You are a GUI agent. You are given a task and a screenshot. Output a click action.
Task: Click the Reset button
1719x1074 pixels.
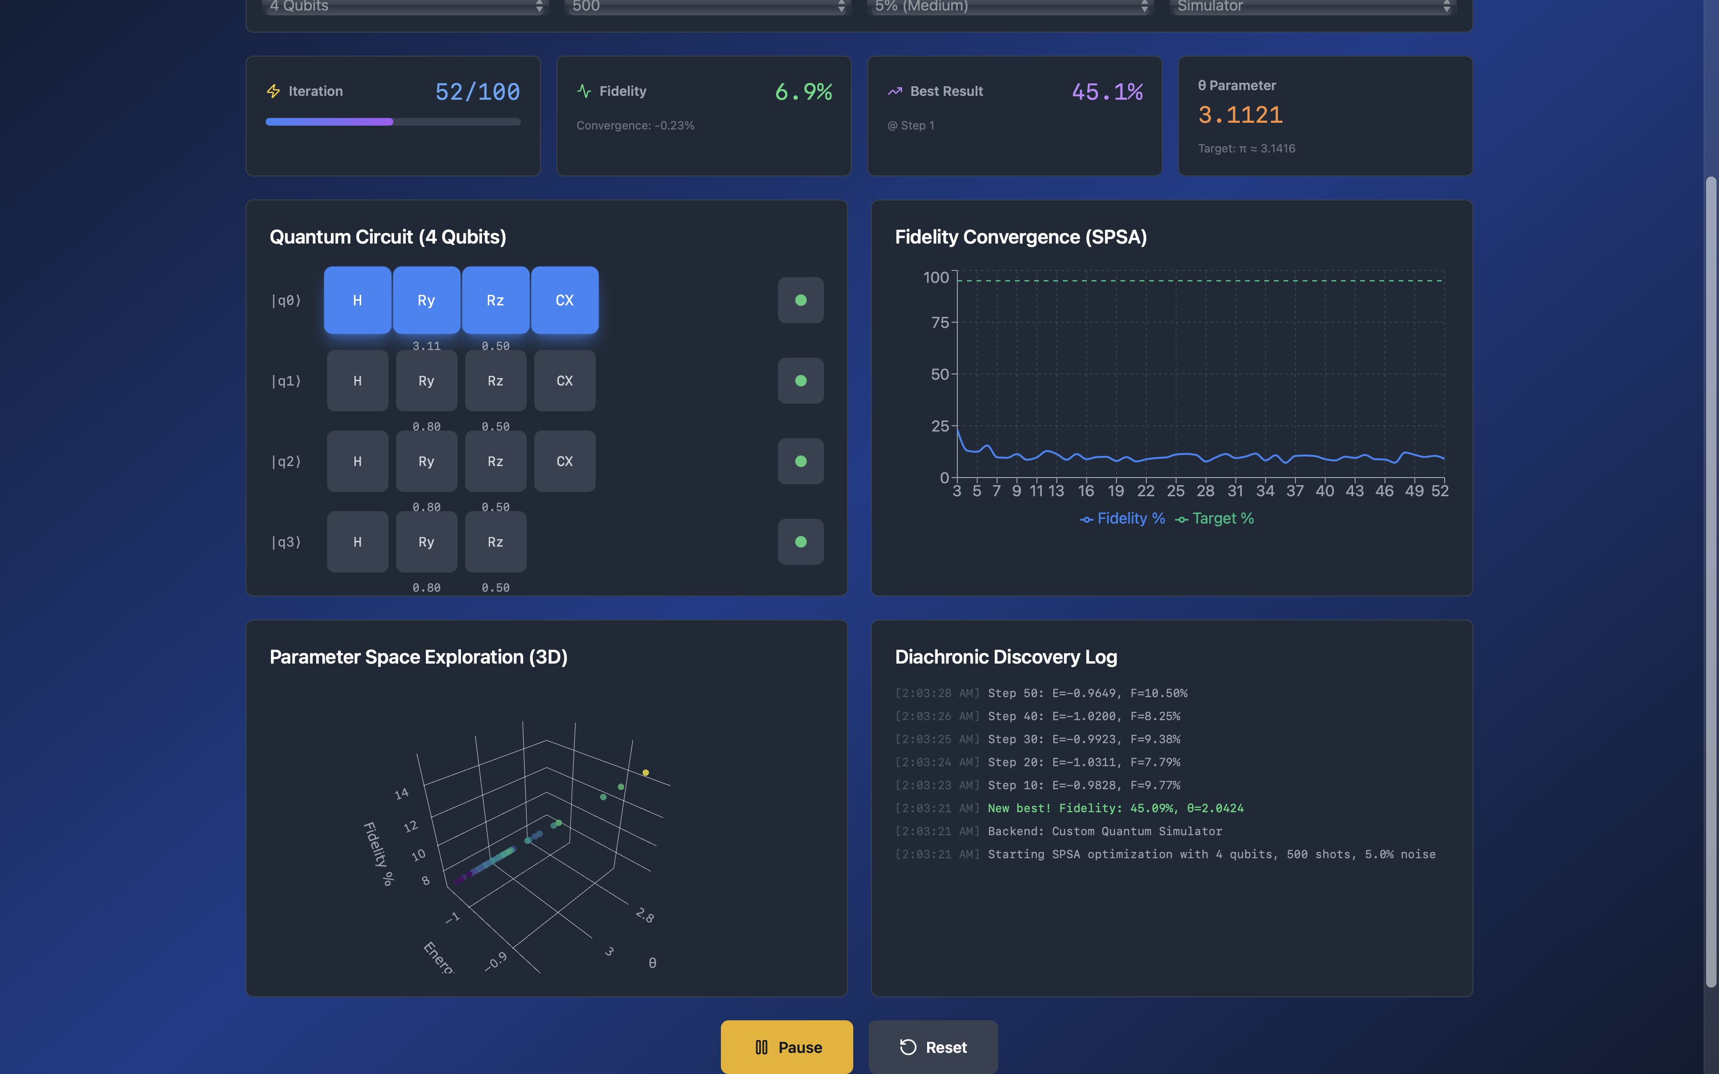933,1046
